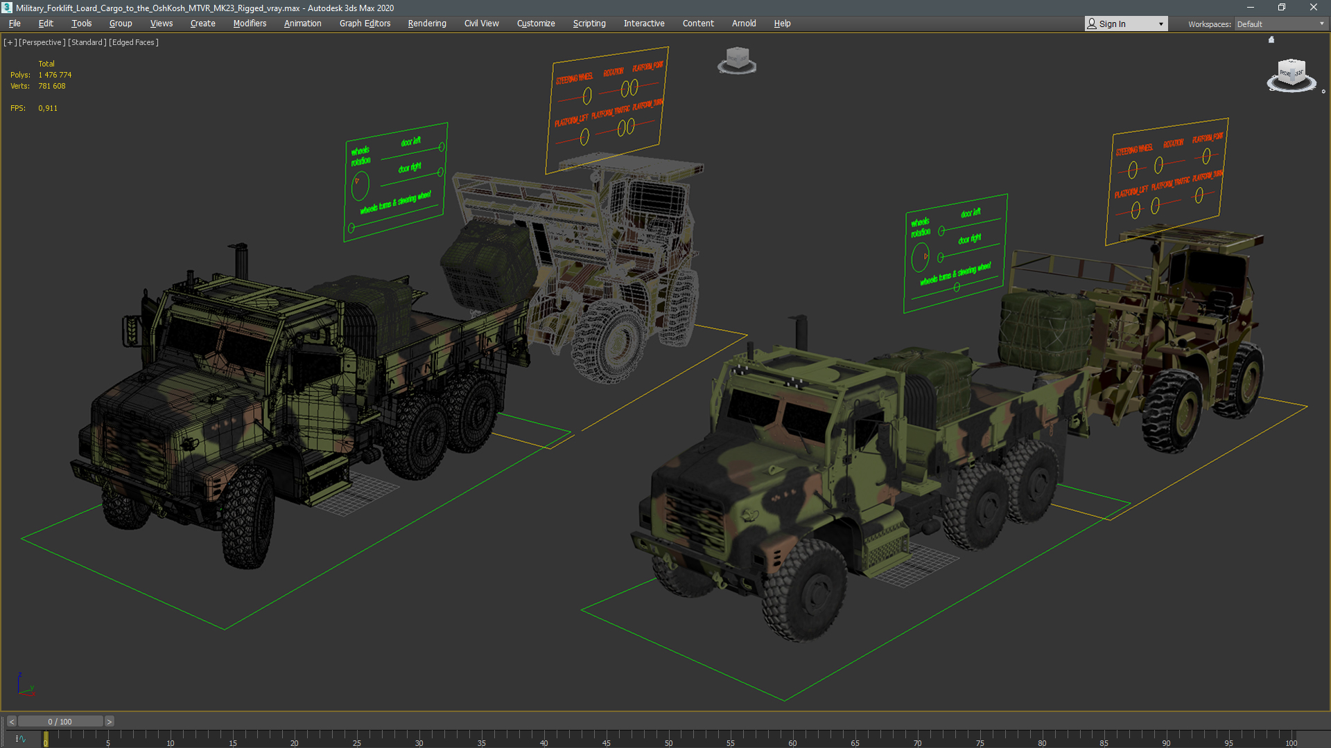Open the [Edged Faces] per-view preference menu
1331x748 pixels.
[x=134, y=42]
